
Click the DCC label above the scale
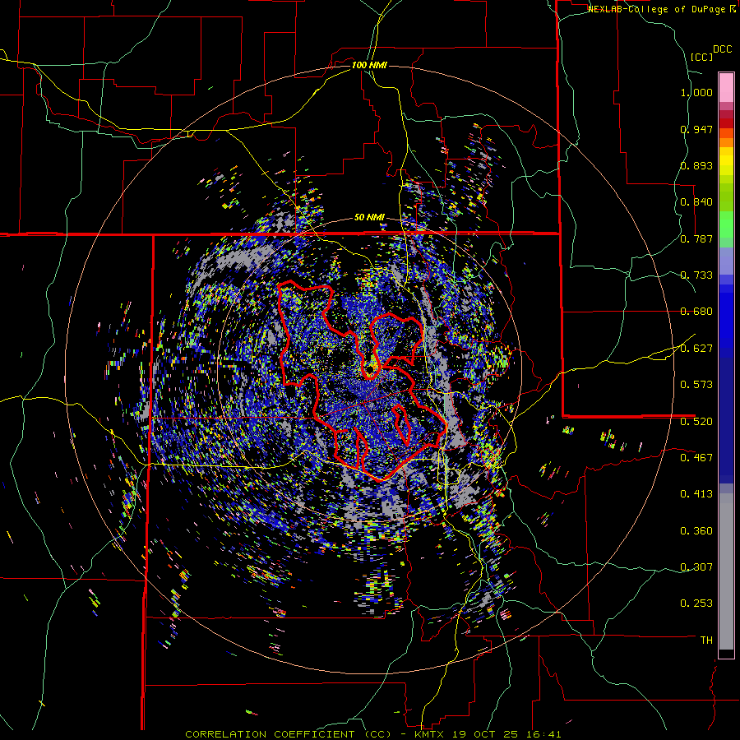click(x=722, y=49)
